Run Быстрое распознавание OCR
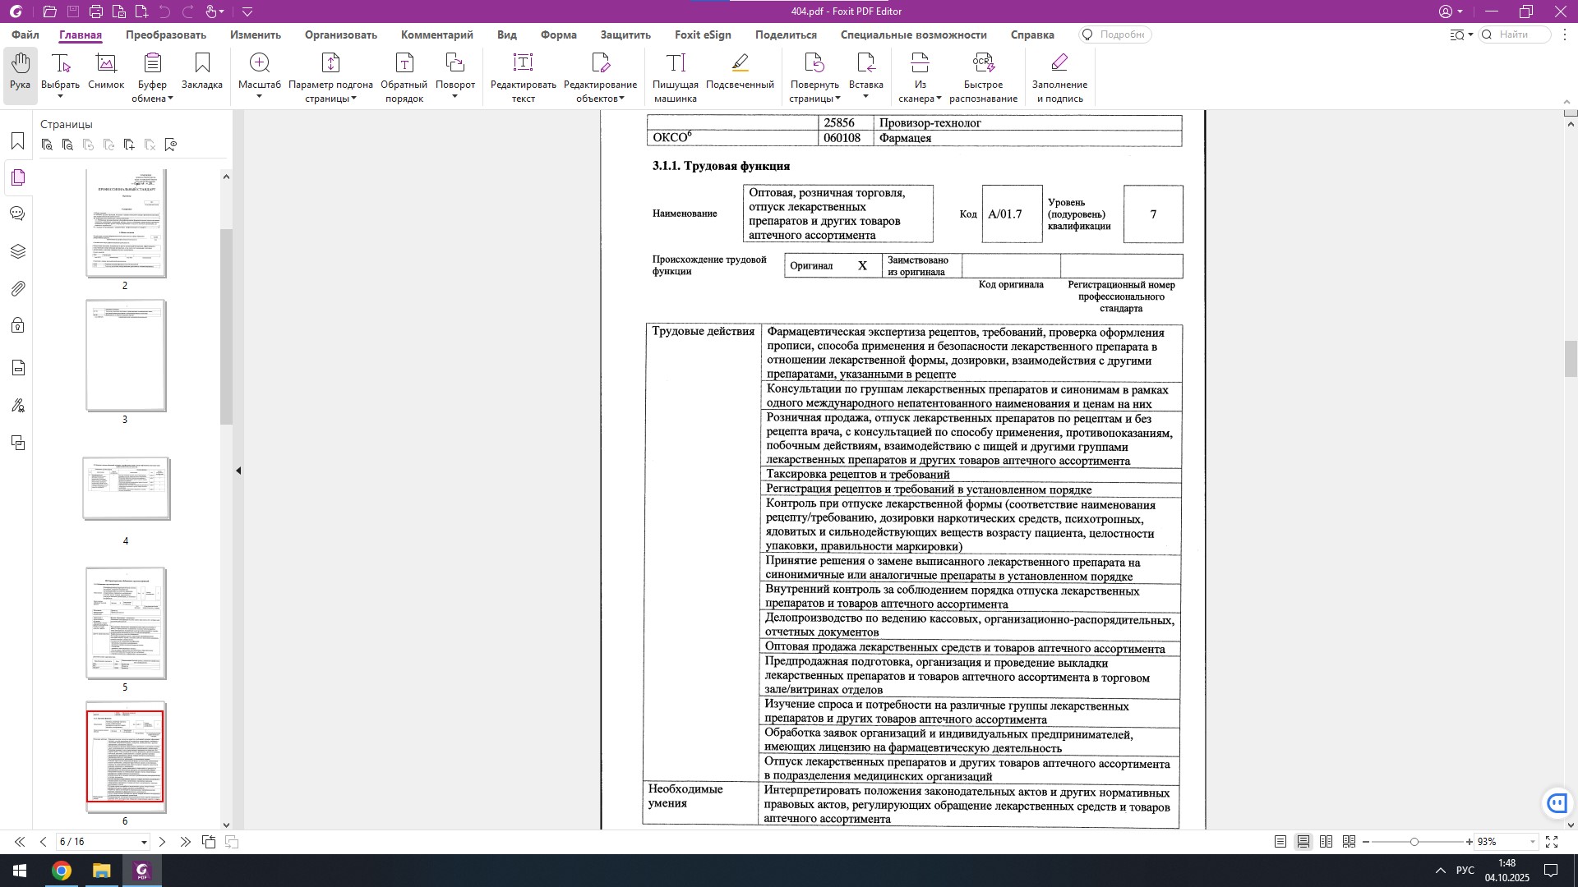1578x887 pixels. [984, 76]
